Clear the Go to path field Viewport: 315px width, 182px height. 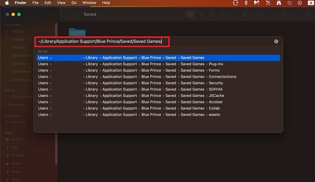pos(276,41)
